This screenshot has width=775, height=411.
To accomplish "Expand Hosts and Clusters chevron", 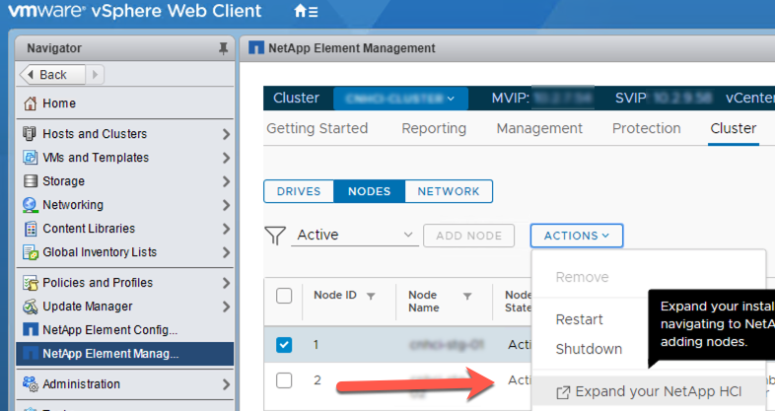I will pyautogui.click(x=226, y=134).
